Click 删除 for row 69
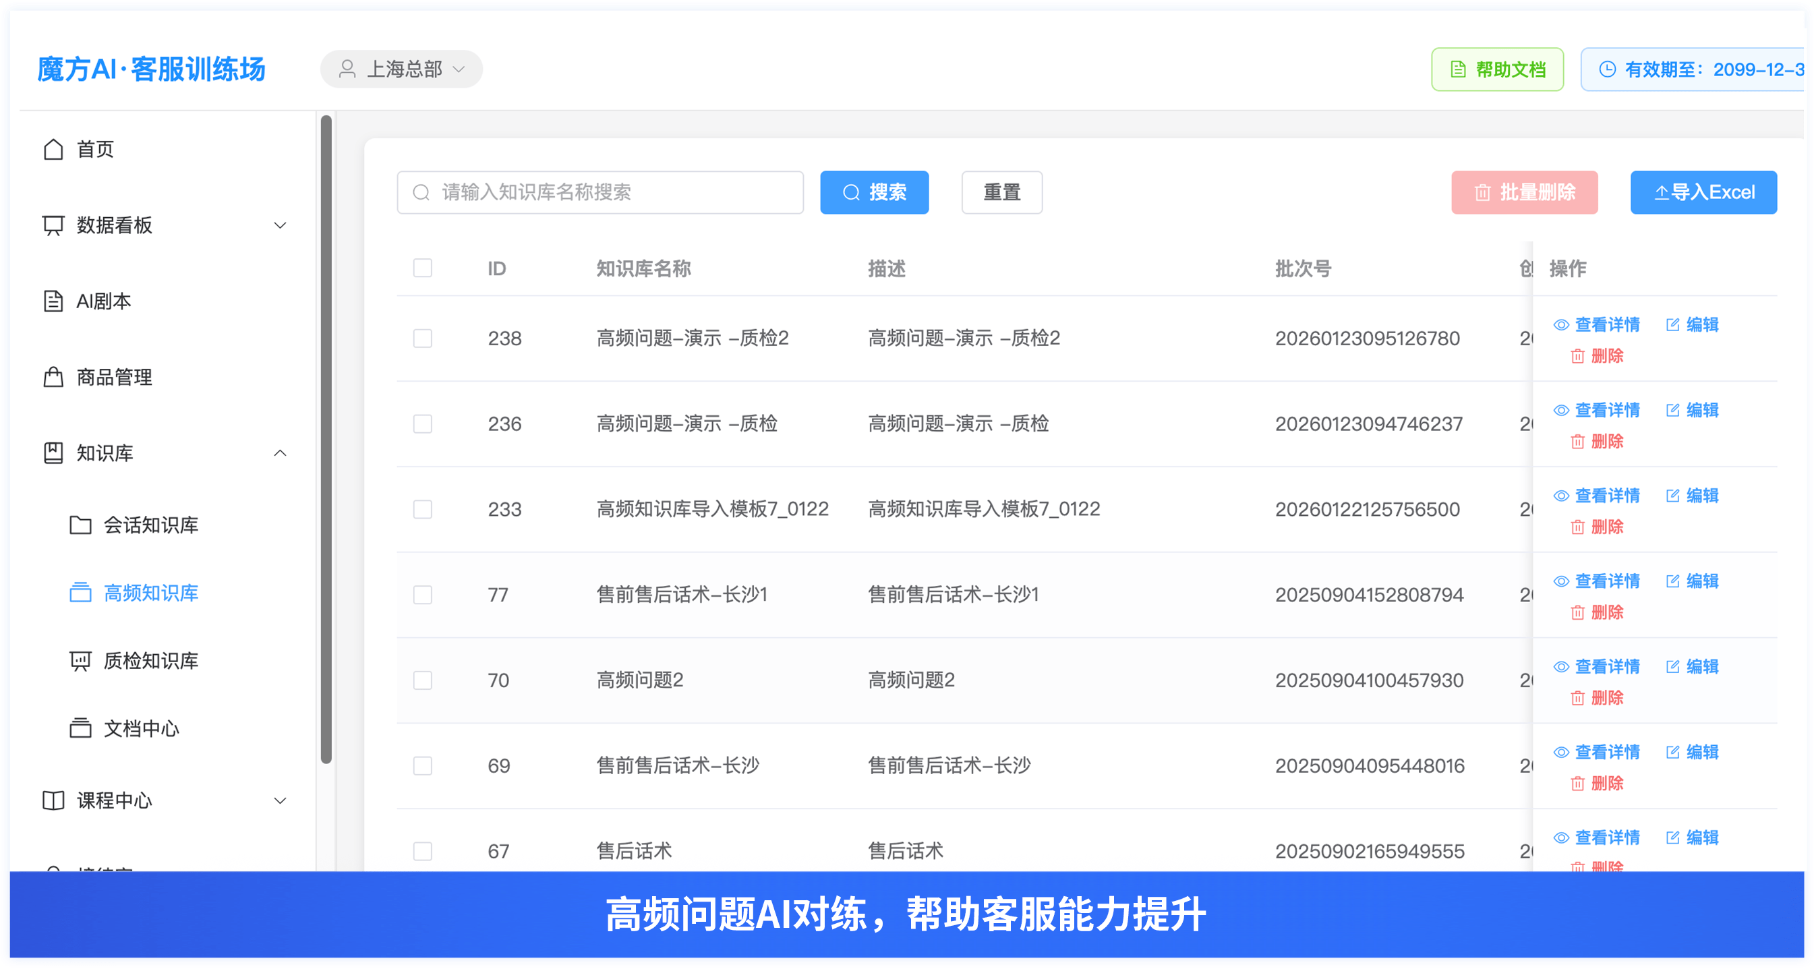1814x969 pixels. [x=1597, y=783]
